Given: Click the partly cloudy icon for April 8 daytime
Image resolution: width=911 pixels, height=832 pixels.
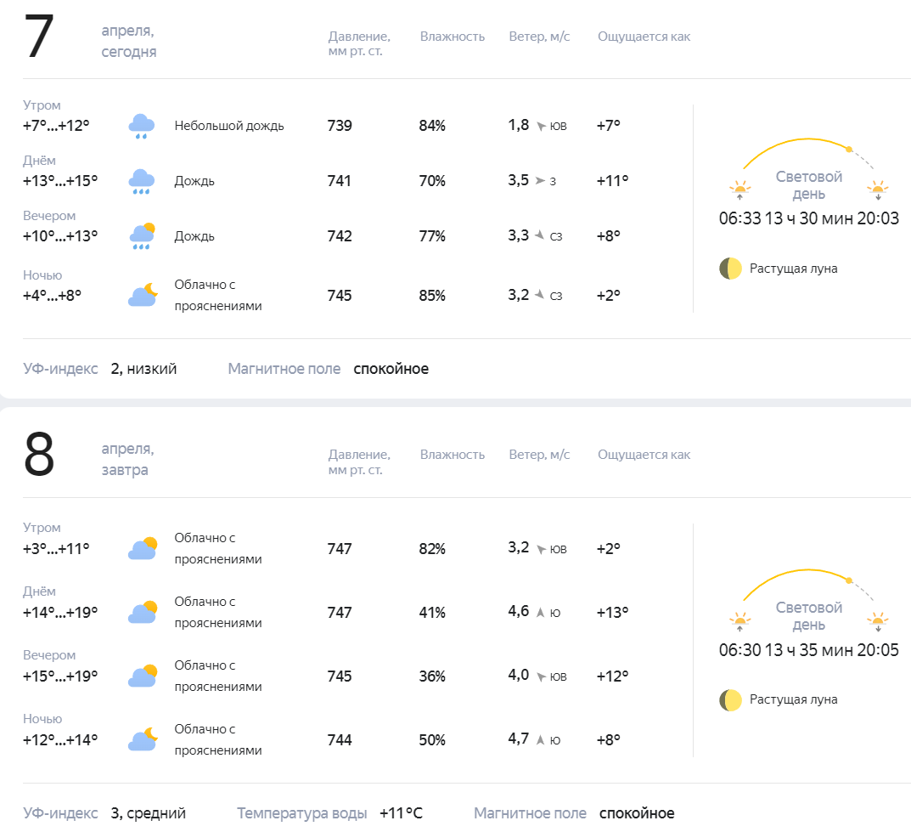Looking at the screenshot, I should pos(143,612).
